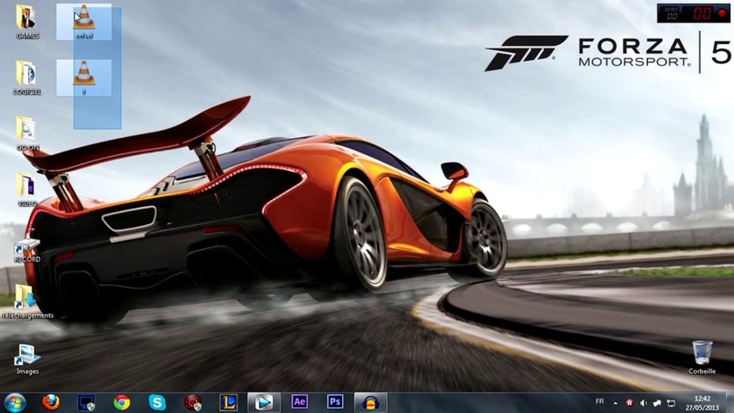Launch Adobe Photoshop from the taskbar
The width and height of the screenshot is (734, 413).
(335, 402)
